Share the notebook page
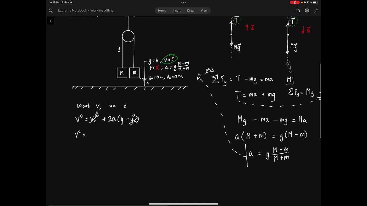The image size is (367, 206). point(298,11)
